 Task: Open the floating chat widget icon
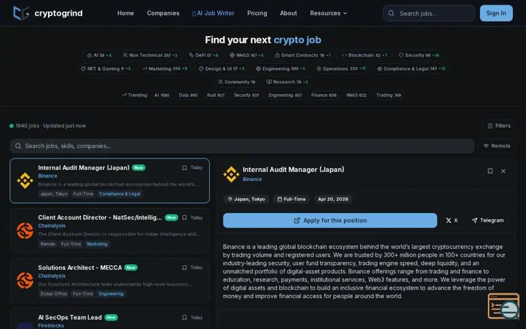coord(504,306)
